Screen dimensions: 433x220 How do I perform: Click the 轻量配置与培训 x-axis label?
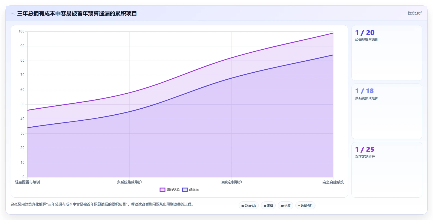click(27, 182)
